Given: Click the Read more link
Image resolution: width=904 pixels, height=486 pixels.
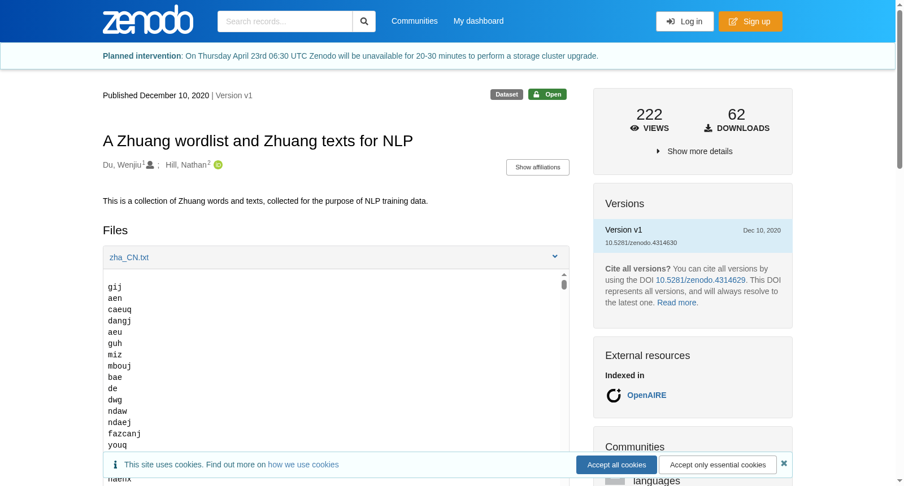Looking at the screenshot, I should [677, 303].
